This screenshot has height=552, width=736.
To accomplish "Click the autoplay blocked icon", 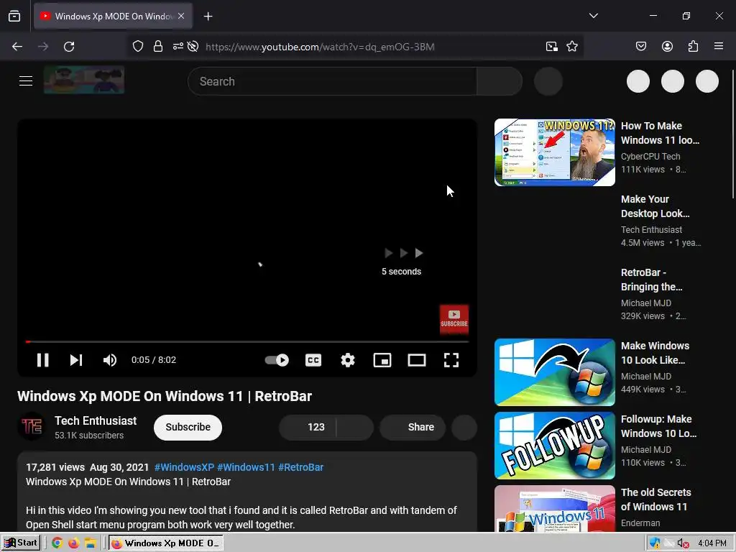I will 193,47.
